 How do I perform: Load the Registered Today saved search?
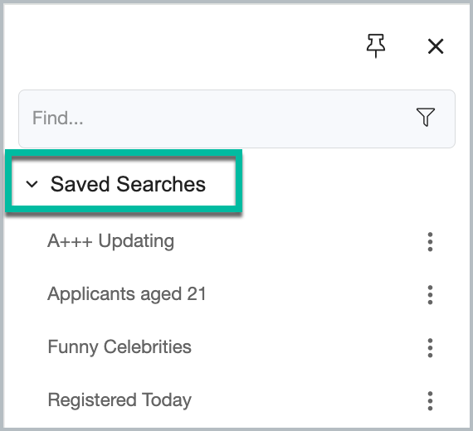pos(119,400)
